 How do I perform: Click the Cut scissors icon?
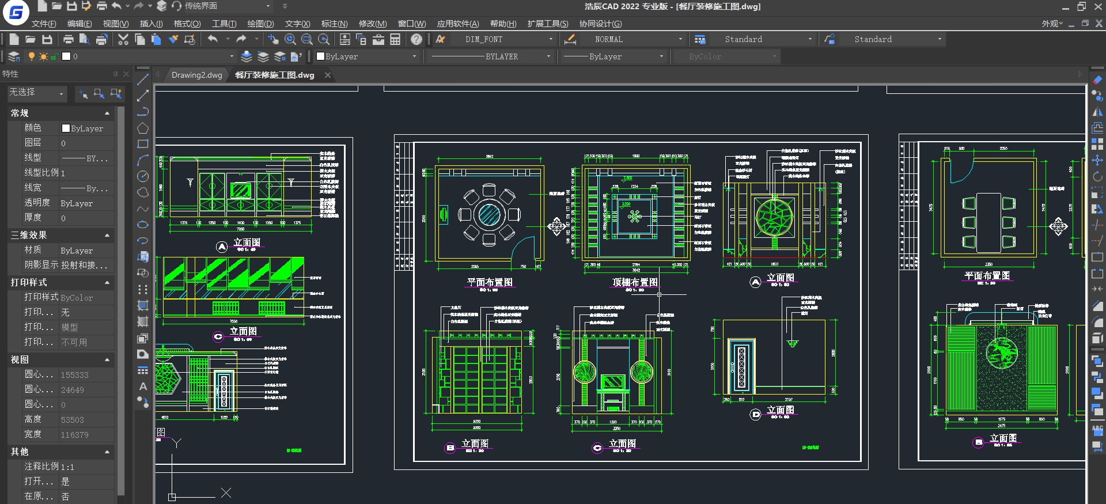[123, 39]
